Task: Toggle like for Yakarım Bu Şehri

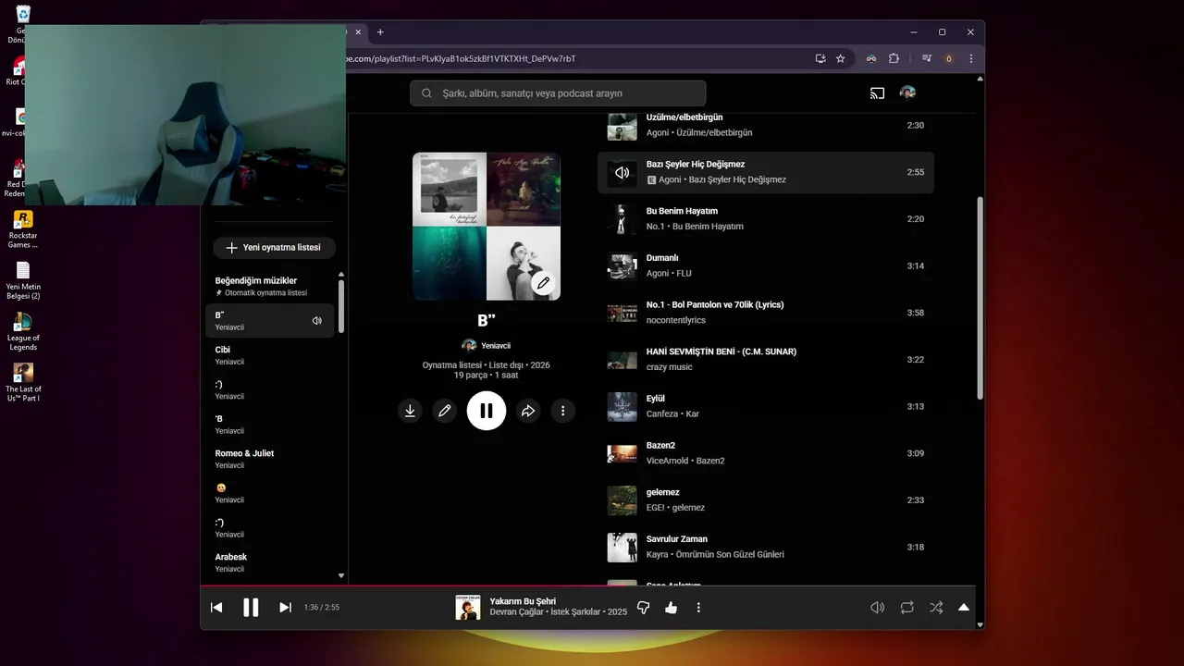Action: 671,608
